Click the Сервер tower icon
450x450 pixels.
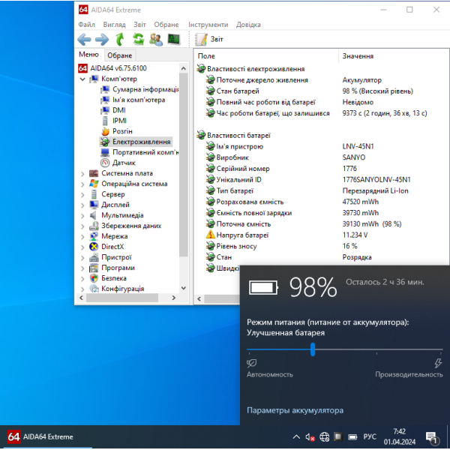point(94,194)
